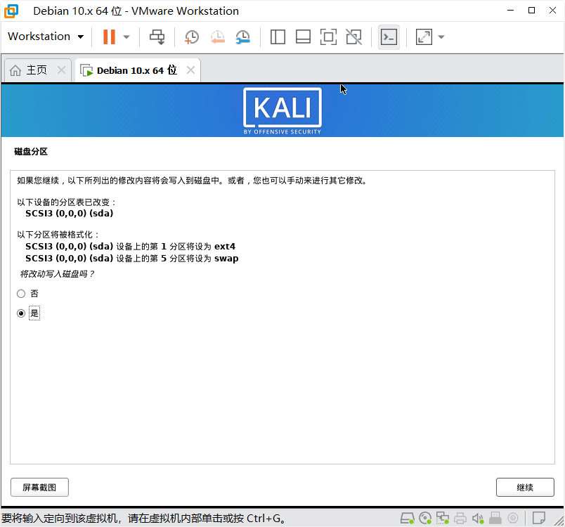
Task: Take a snapshot of this VM
Action: pyautogui.click(x=192, y=37)
